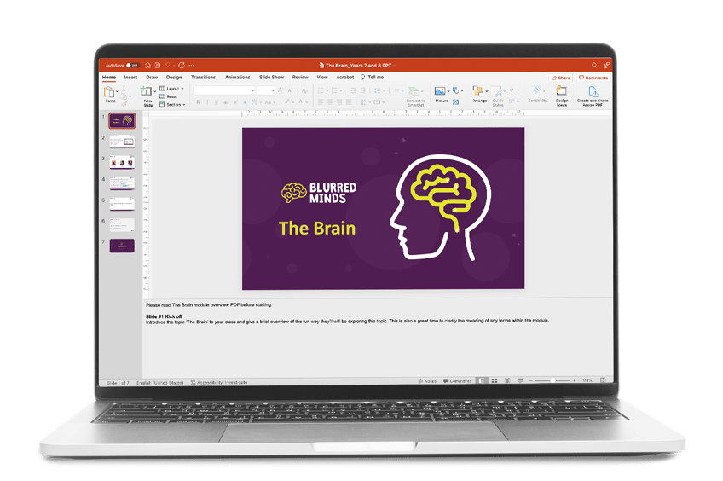Open the Section dropdown

point(172,105)
